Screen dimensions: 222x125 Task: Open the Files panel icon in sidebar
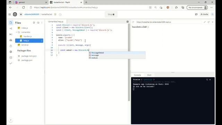(11, 23)
